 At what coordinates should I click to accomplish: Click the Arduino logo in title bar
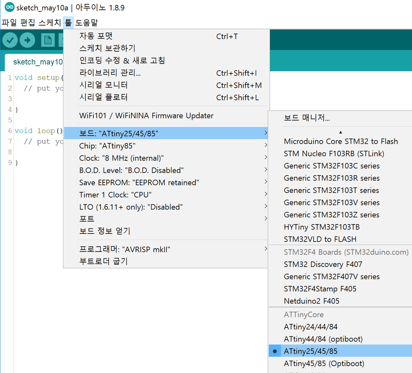tap(9, 7)
